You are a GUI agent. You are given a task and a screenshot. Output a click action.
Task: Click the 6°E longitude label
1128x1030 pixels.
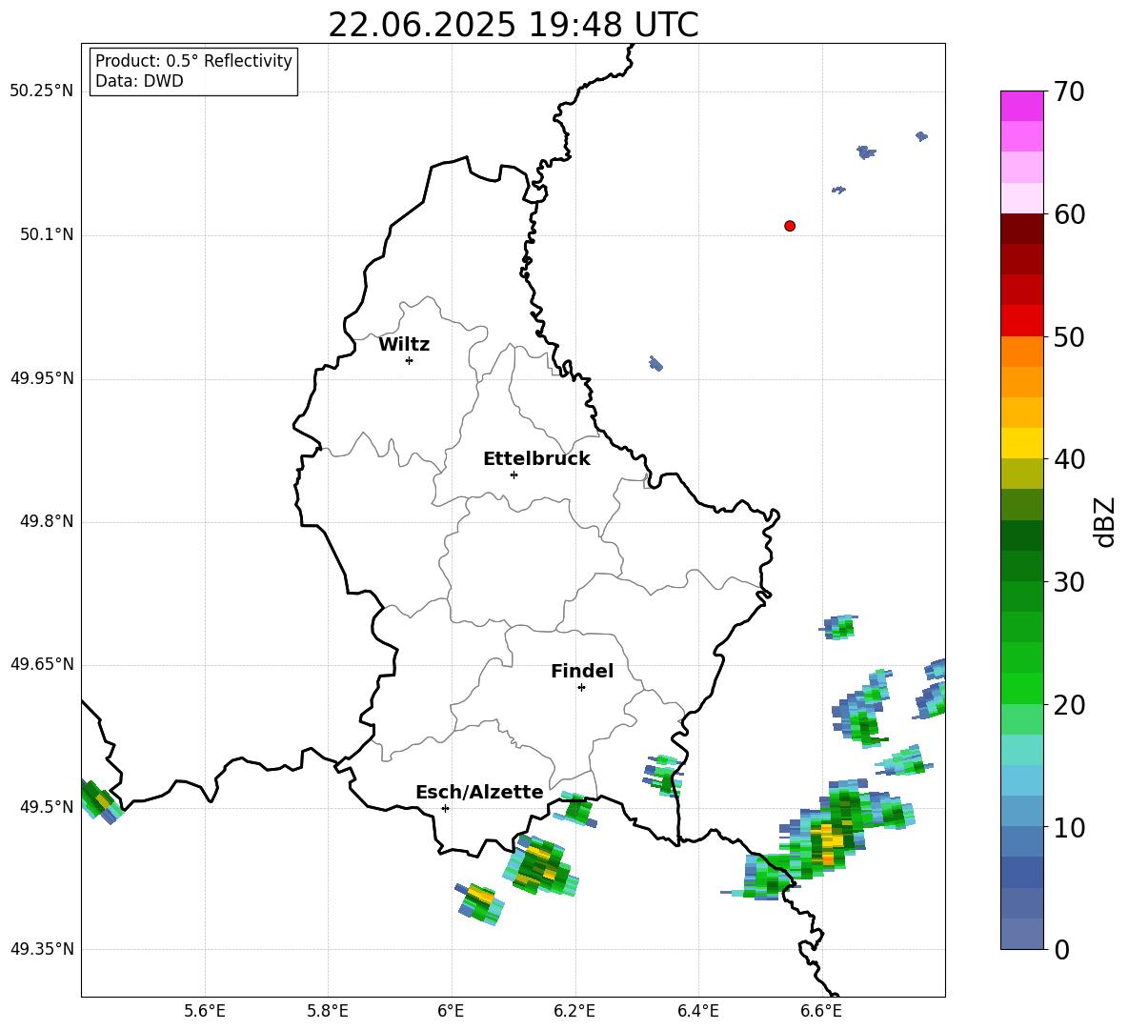[x=451, y=1011]
